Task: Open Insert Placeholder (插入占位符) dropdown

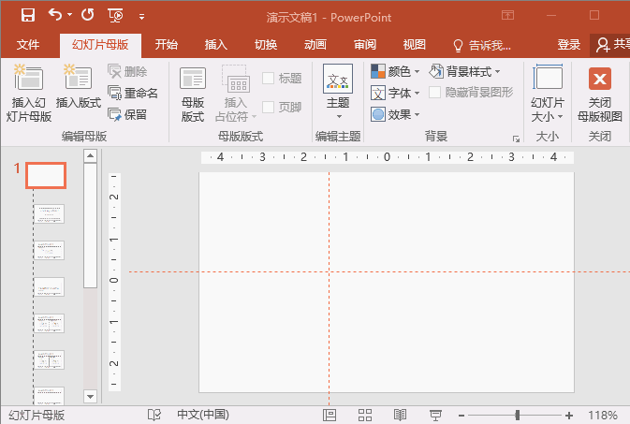Action: [236, 95]
